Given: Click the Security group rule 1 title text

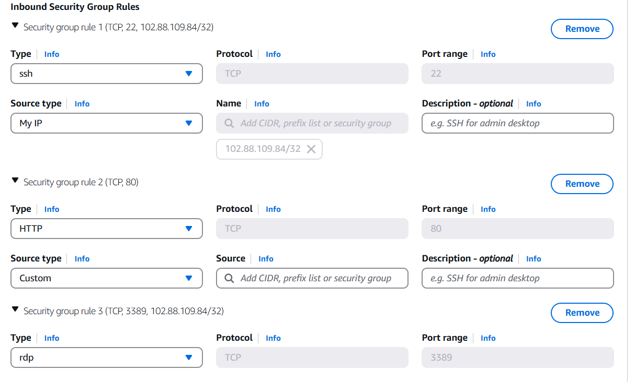Looking at the screenshot, I should 119,27.
